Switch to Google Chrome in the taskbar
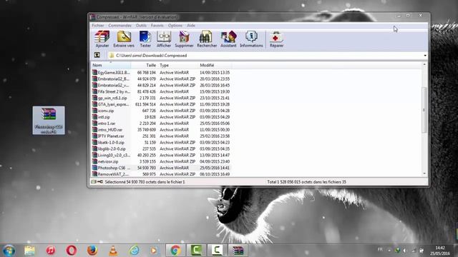Viewport: 458px width, 257px height. click(x=175, y=251)
